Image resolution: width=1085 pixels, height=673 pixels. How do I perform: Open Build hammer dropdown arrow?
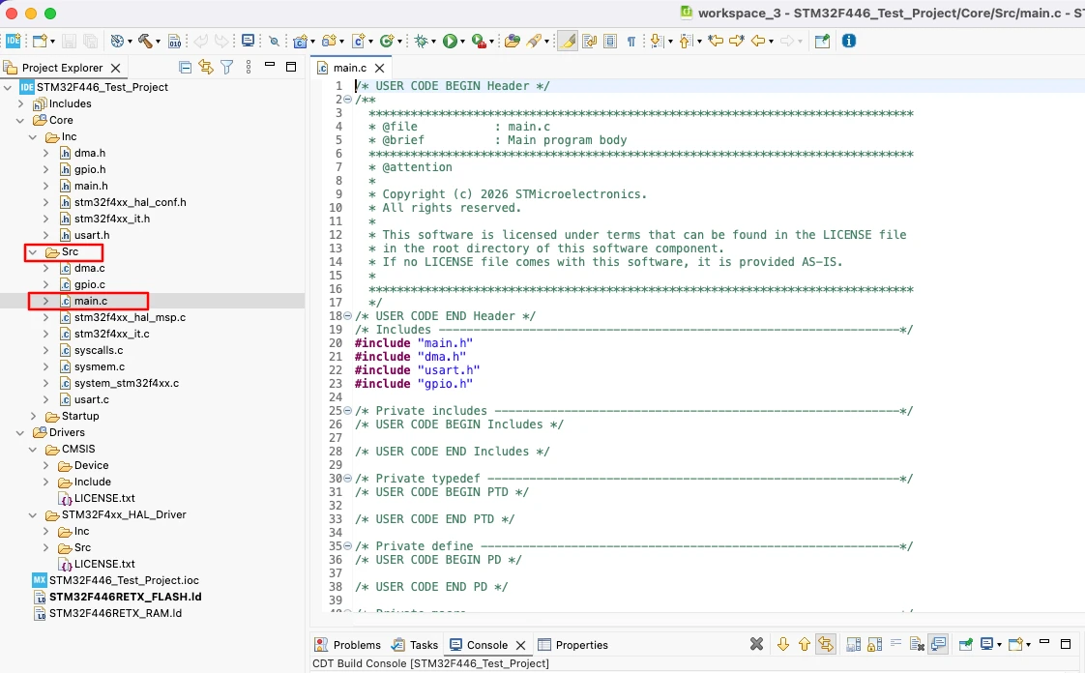pos(158,43)
